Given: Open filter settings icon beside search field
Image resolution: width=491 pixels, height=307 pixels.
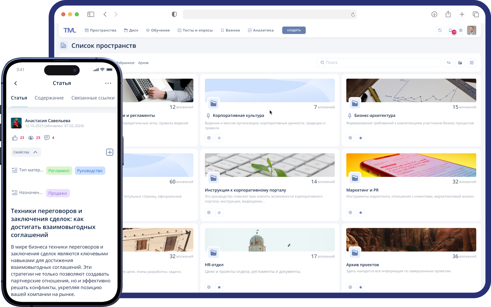Looking at the screenshot, I should click(x=448, y=63).
